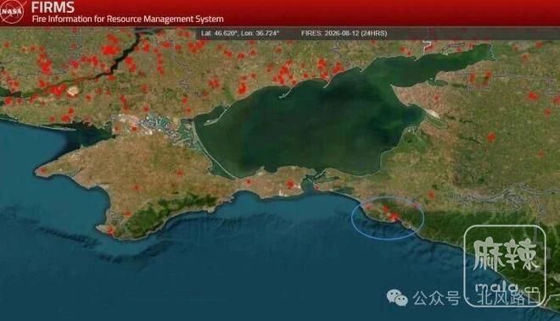The width and height of the screenshot is (560, 321).
Task: Click the FIRES 24HRS date label
Action: [344, 33]
